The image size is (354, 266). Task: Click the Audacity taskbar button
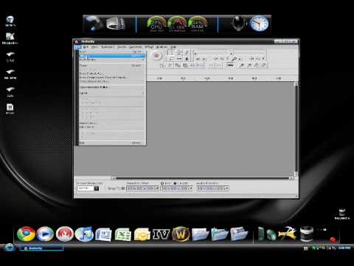tap(41, 248)
